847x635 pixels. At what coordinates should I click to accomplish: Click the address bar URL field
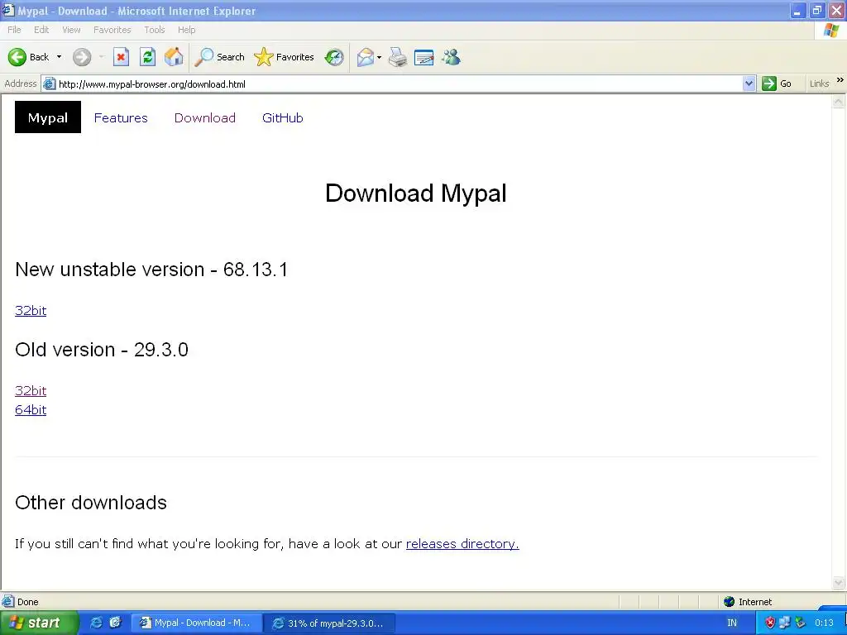pyautogui.click(x=400, y=84)
